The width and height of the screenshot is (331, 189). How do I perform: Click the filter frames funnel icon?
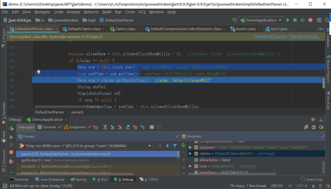(175, 146)
